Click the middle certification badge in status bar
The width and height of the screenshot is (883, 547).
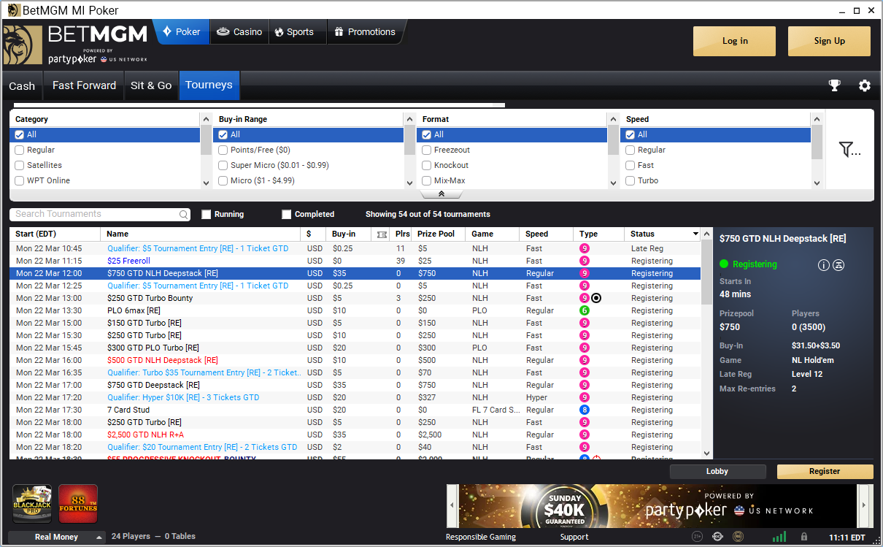(x=718, y=537)
